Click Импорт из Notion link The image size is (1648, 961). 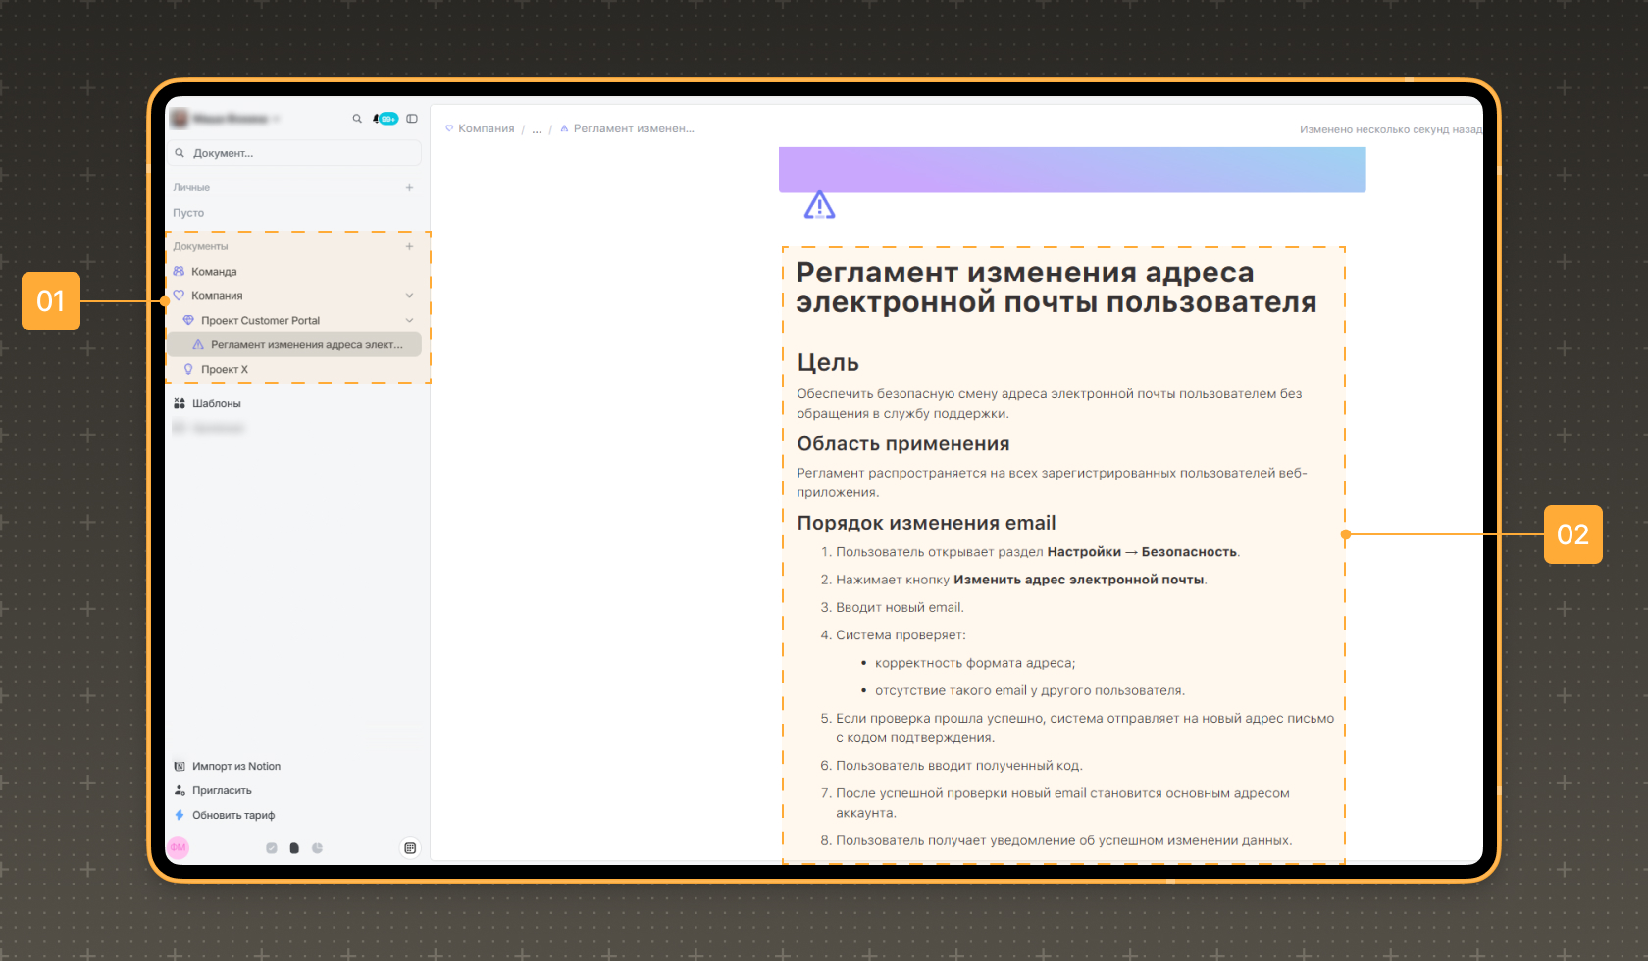(x=236, y=766)
